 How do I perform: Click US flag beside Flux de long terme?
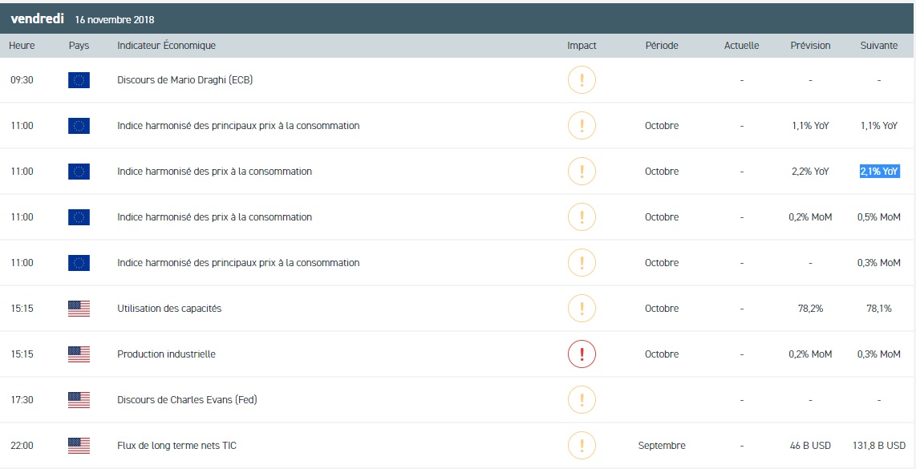pos(79,446)
